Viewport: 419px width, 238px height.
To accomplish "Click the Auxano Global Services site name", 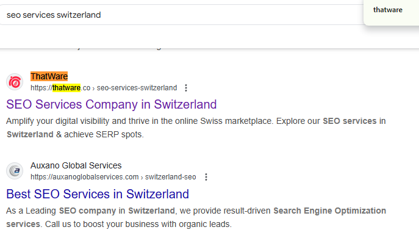I will tap(76, 165).
